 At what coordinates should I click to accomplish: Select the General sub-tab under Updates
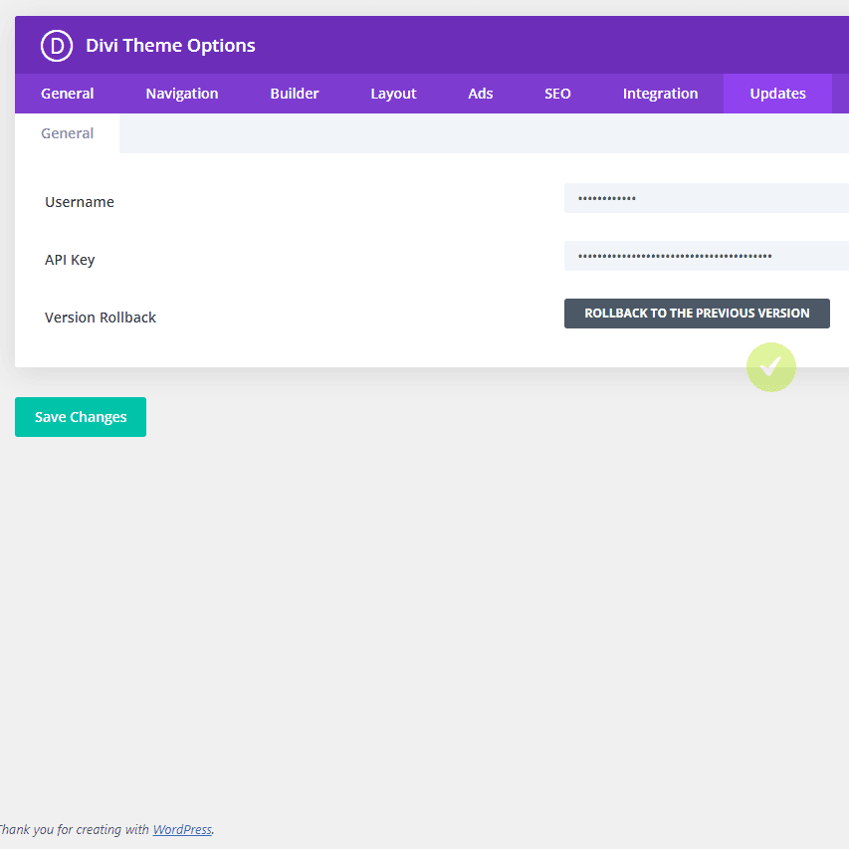[67, 133]
